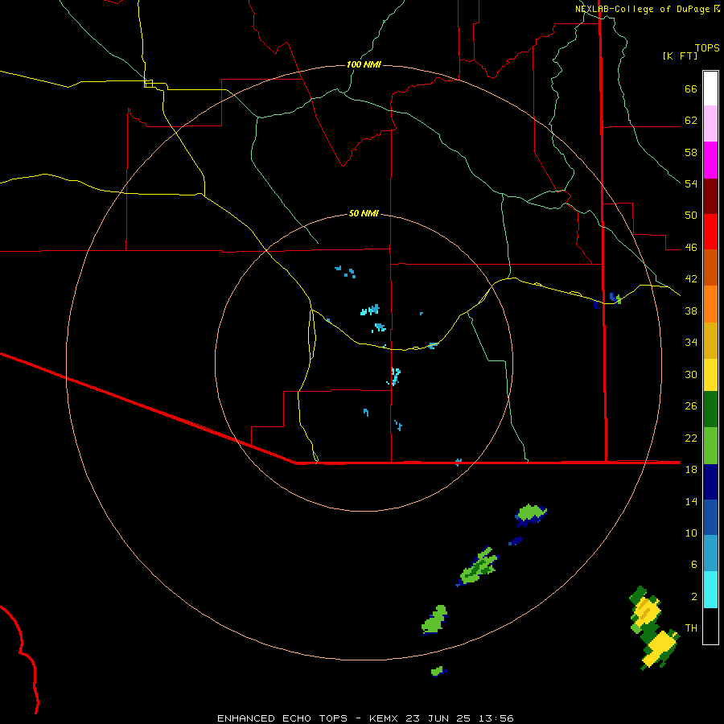Click the 46 value on the legend
The height and width of the screenshot is (724, 724).
pyautogui.click(x=691, y=248)
